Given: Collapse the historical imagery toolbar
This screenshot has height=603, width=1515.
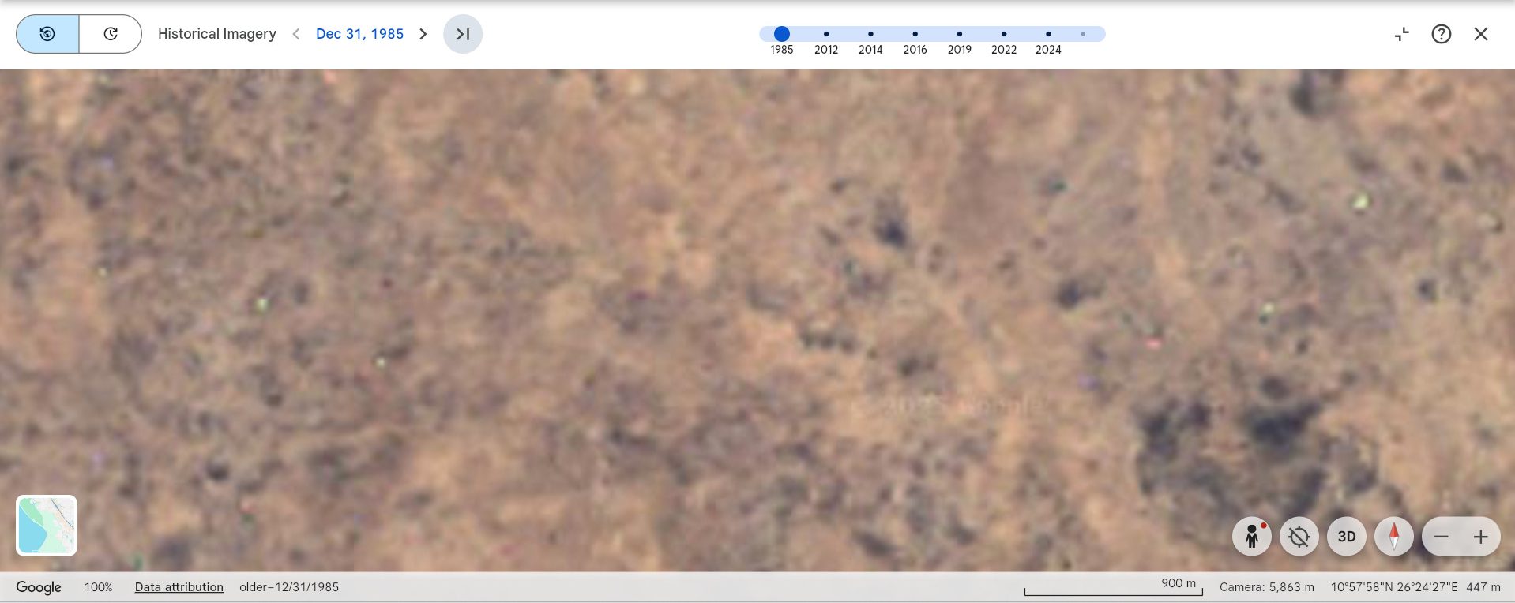Looking at the screenshot, I should coord(1402,34).
